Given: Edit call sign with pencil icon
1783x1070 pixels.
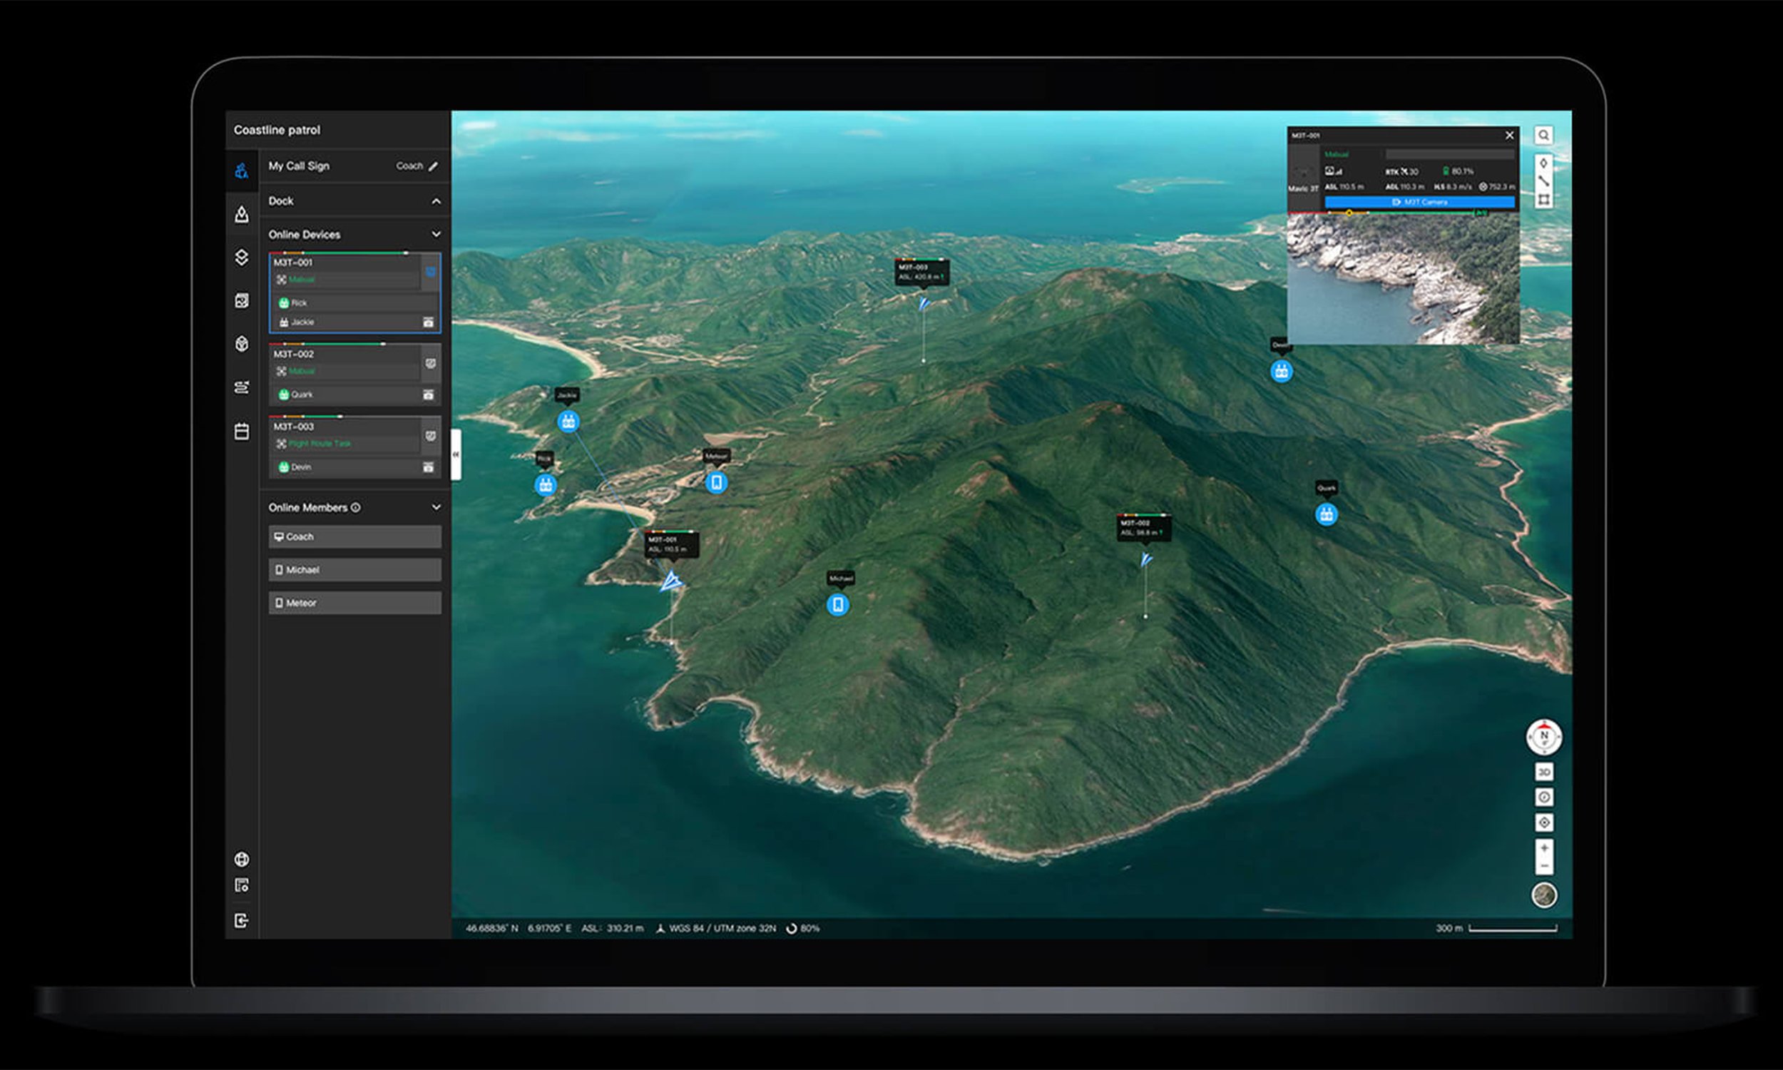Looking at the screenshot, I should coord(433,165).
